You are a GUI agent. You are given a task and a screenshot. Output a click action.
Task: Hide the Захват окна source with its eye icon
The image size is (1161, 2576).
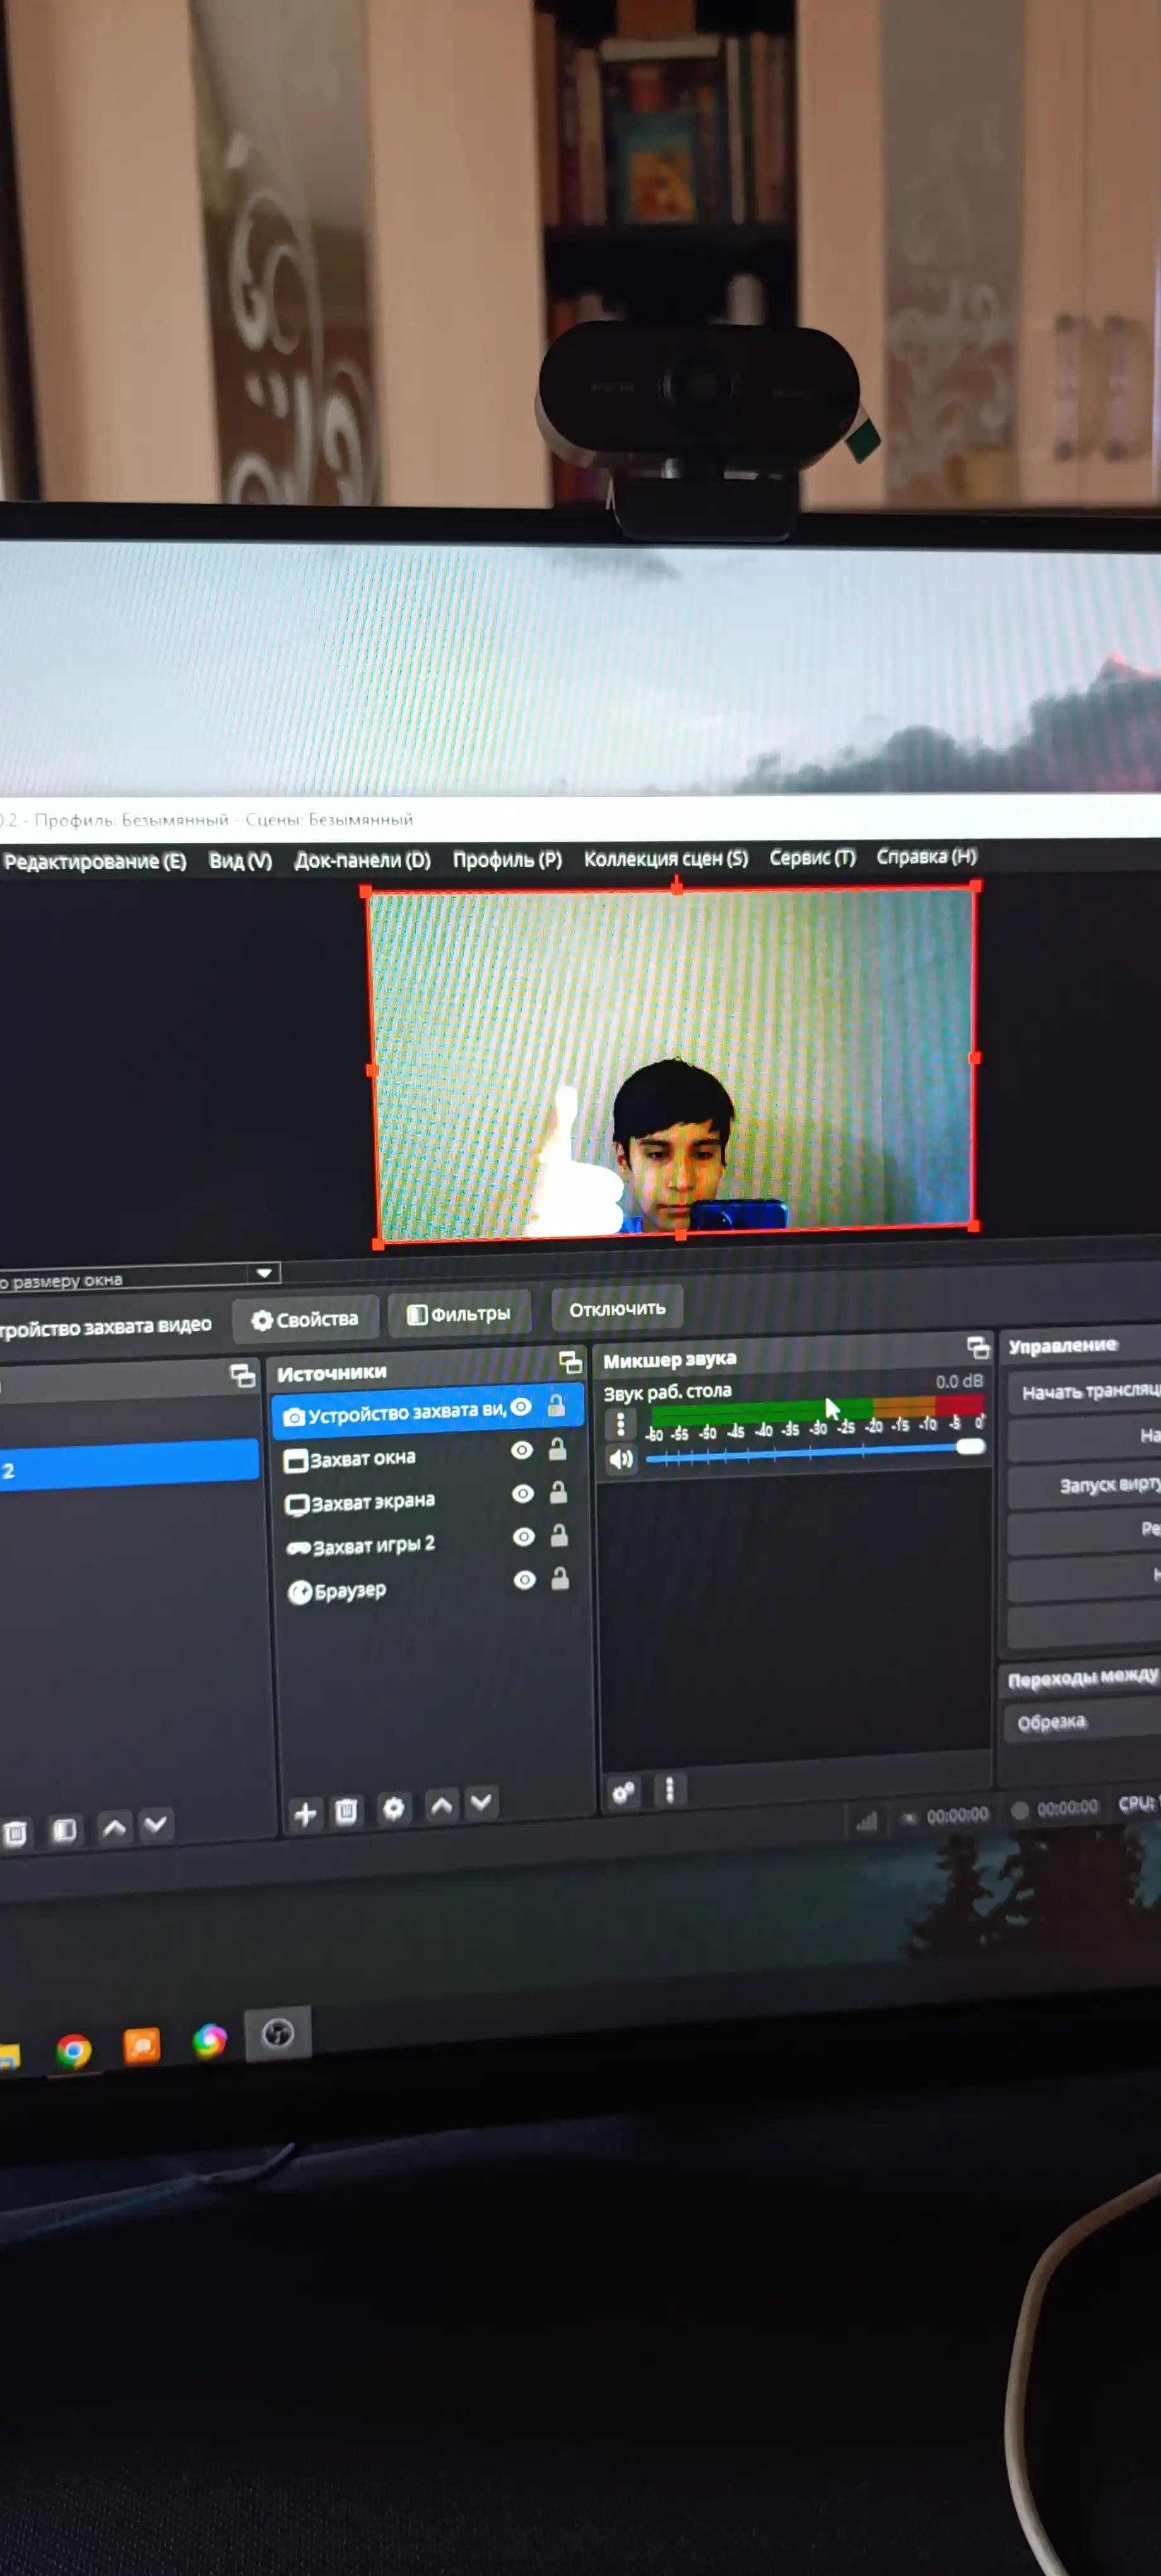[x=522, y=1451]
